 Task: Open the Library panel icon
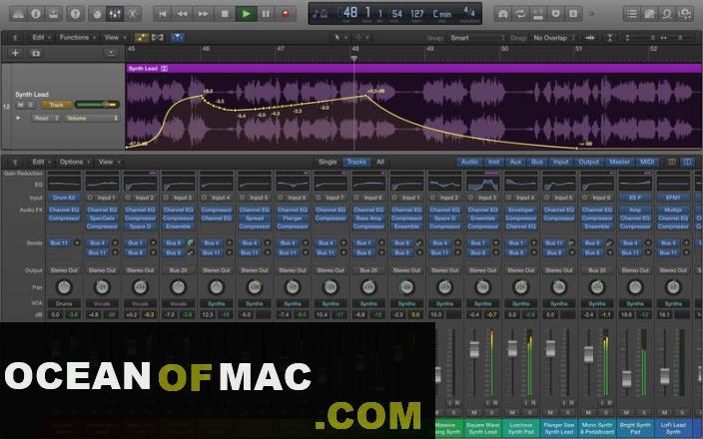click(x=18, y=14)
